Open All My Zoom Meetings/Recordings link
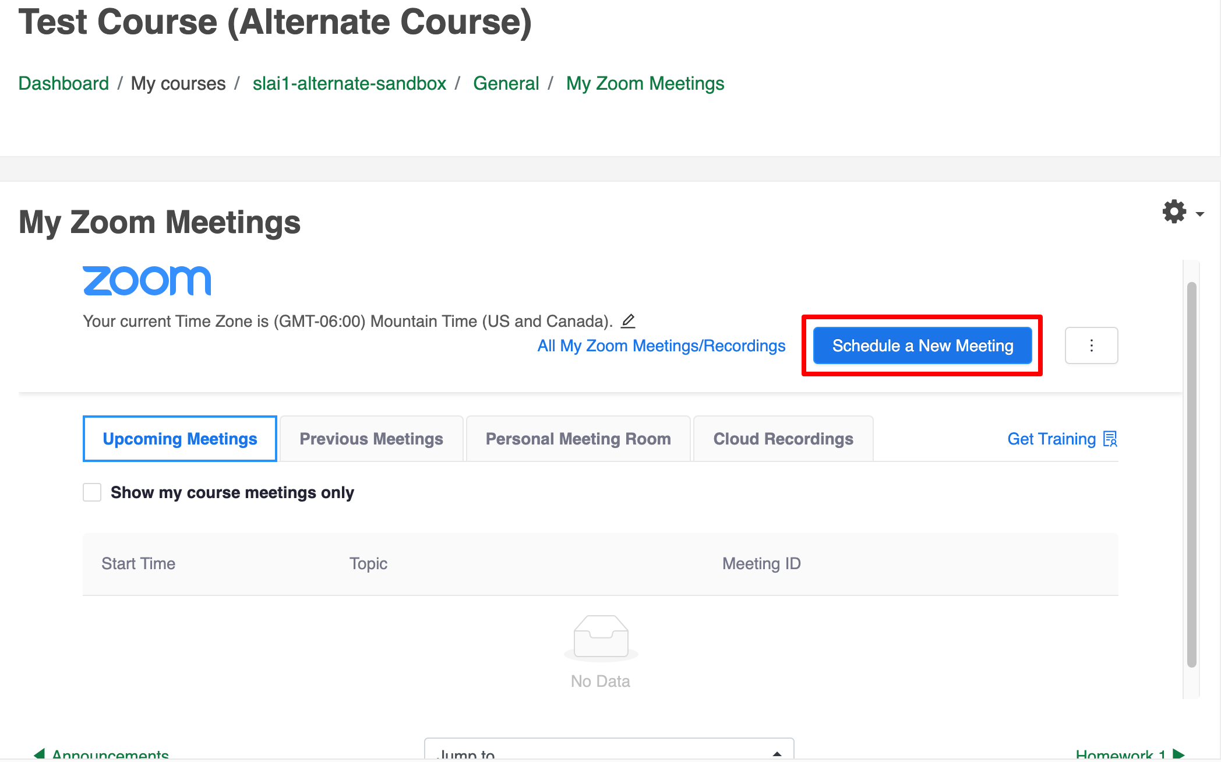Image resolution: width=1221 pixels, height=762 pixels. pos(661,346)
